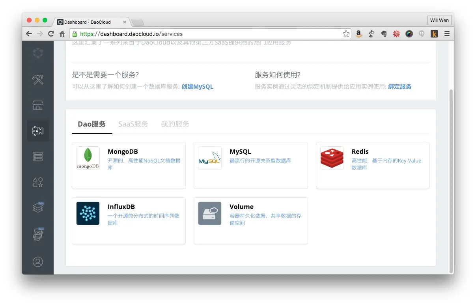
Task: Click the pen/script extension icon
Action: coord(371,34)
